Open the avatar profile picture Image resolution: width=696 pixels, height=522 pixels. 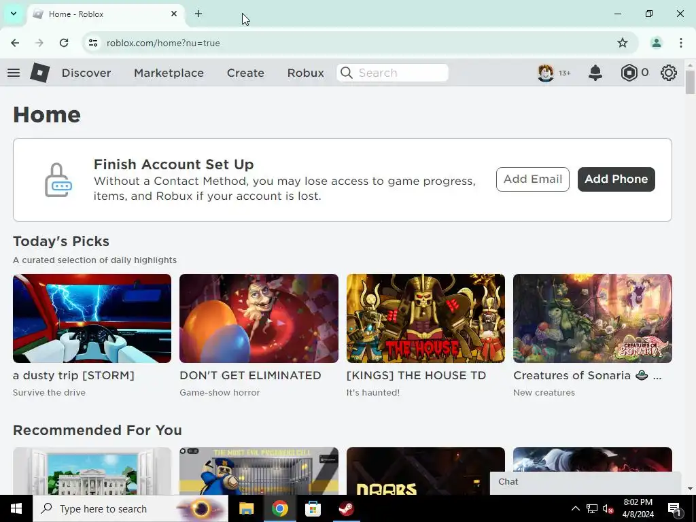tap(546, 73)
